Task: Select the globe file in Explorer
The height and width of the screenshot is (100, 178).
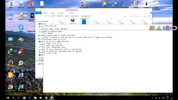Action: tap(73, 21)
